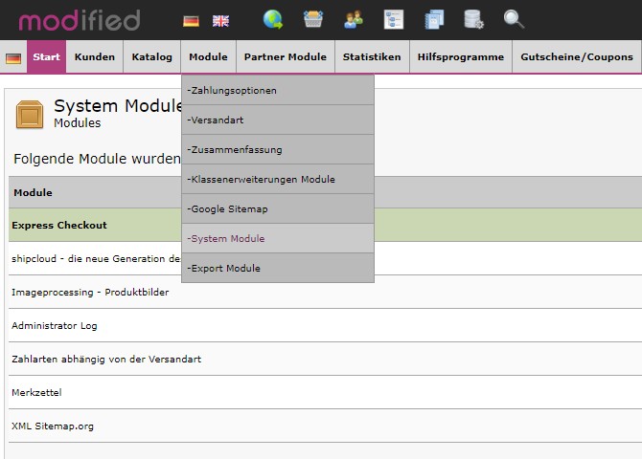Open the Module menu

click(208, 56)
